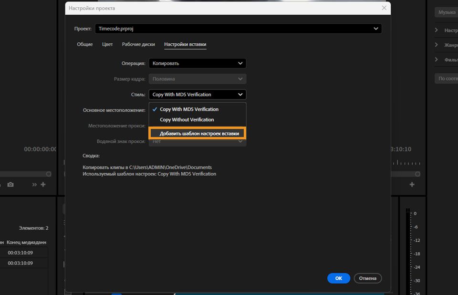Open the Водяной знак прокси dropdown

point(198,142)
